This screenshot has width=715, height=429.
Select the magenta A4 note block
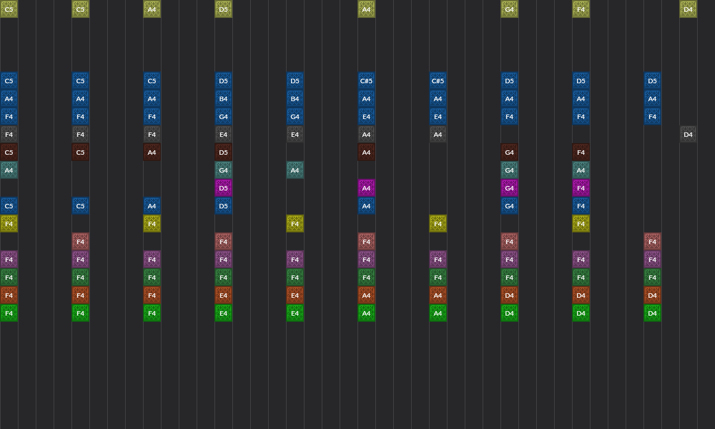tap(366, 188)
